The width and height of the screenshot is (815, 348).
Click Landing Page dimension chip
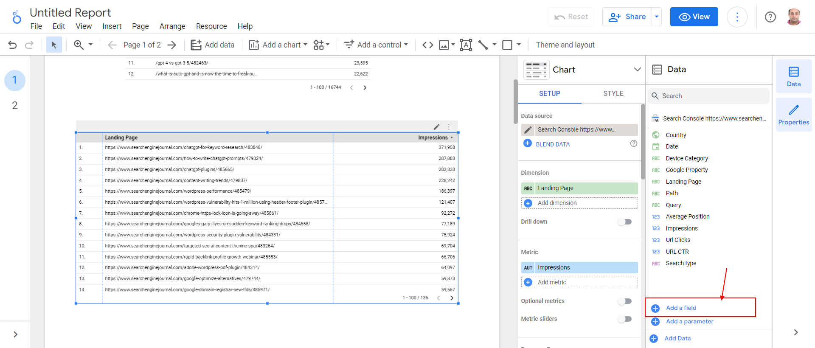tap(579, 188)
